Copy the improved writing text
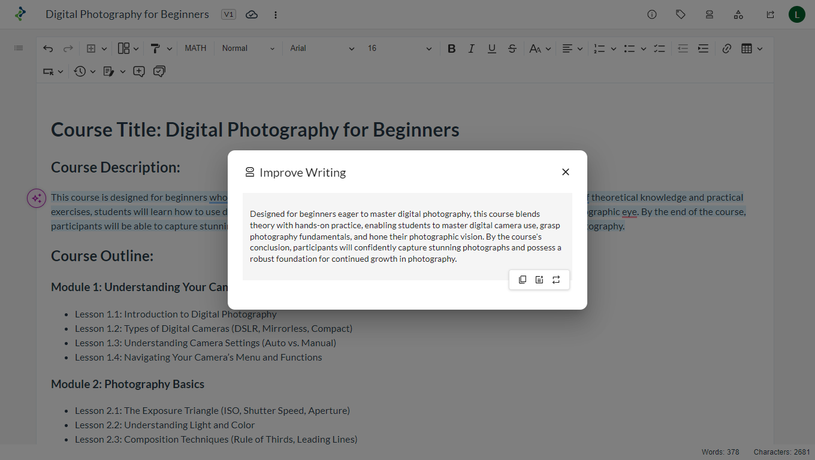 click(523, 280)
